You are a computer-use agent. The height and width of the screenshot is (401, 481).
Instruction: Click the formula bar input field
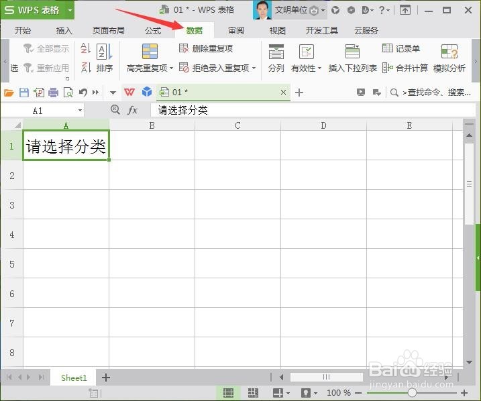(x=313, y=110)
